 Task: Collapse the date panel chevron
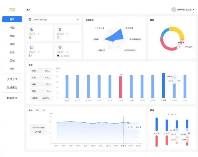pyautogui.click(x=78, y=19)
